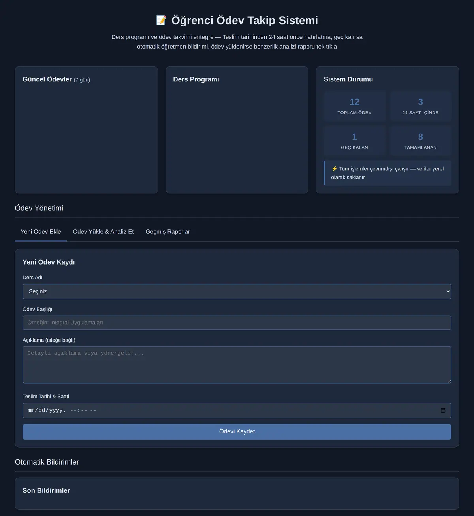Click the Son Bildirimler heading
This screenshot has width=474, height=516.
click(46, 490)
